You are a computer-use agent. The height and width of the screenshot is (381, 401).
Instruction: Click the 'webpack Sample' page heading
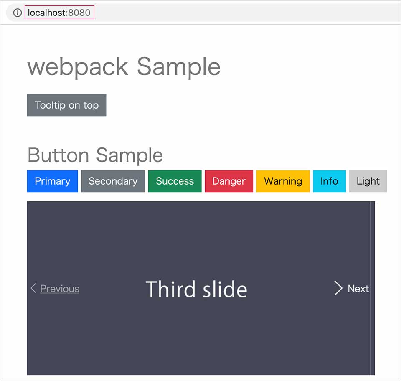pos(124,67)
